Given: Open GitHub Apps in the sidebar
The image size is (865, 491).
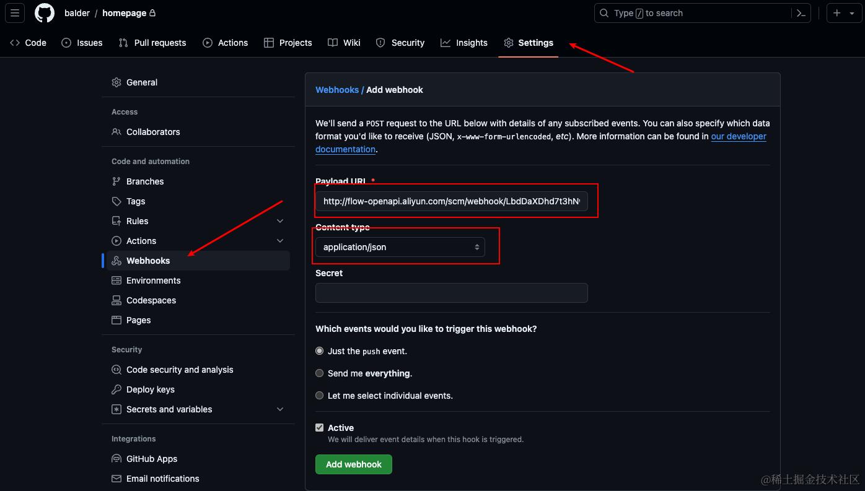Looking at the screenshot, I should click(152, 459).
